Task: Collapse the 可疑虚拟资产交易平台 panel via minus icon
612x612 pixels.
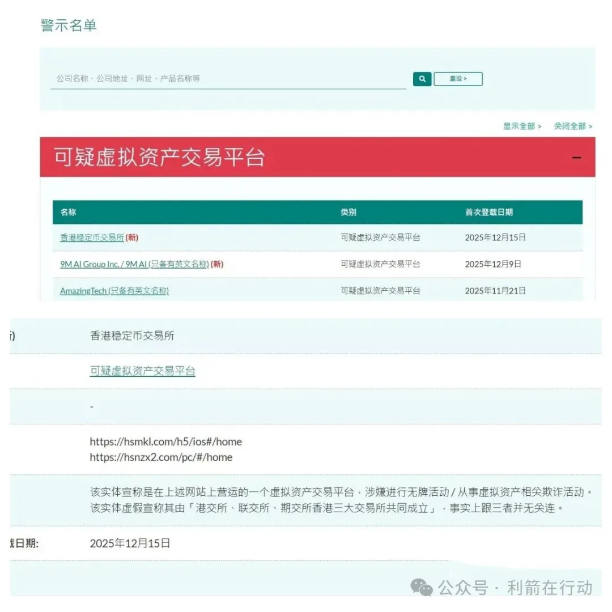Action: pos(577,157)
